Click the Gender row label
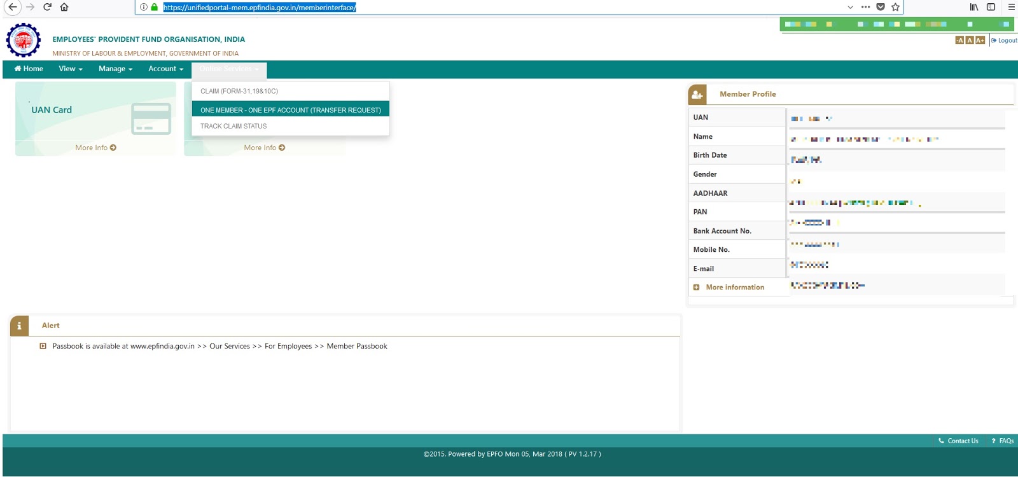This screenshot has width=1018, height=477. [705, 174]
